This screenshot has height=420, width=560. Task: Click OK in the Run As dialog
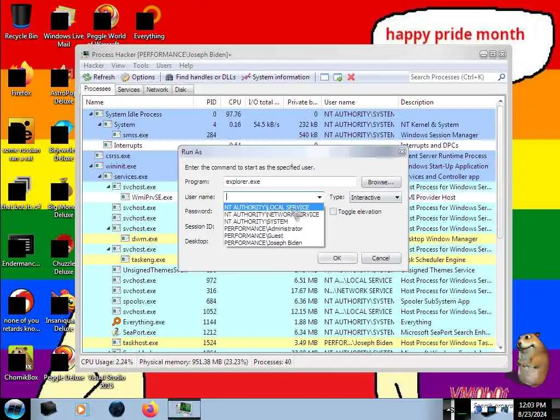(x=337, y=258)
